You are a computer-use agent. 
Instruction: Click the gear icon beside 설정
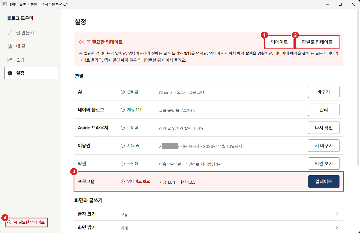point(10,73)
